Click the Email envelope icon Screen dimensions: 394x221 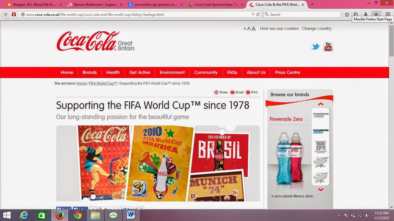coord(232,92)
